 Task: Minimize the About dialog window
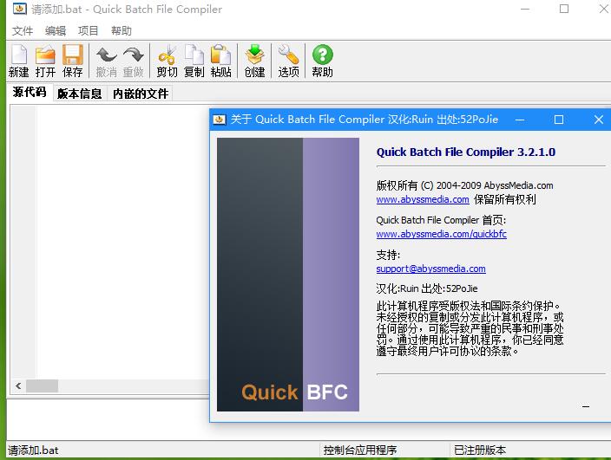[519, 120]
